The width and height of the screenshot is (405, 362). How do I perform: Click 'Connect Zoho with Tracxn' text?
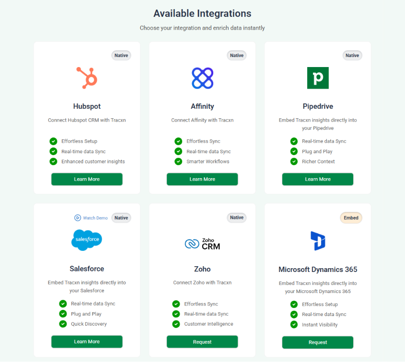202,283
